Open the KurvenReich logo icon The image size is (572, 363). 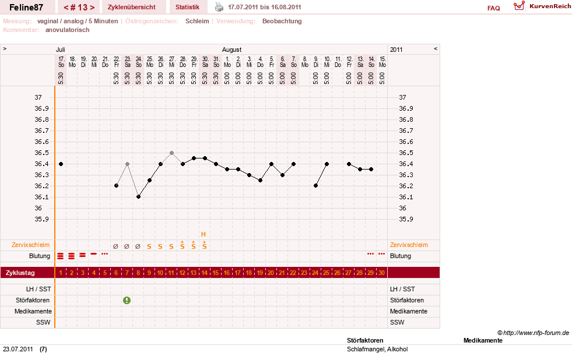click(x=519, y=6)
